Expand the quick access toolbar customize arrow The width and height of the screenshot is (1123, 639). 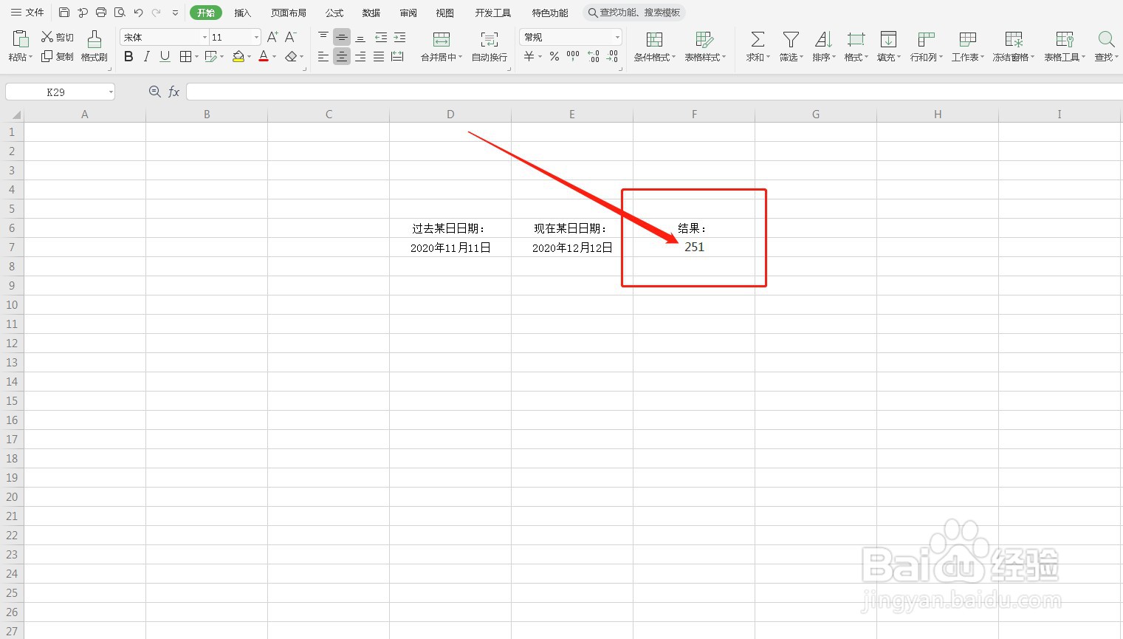point(175,13)
